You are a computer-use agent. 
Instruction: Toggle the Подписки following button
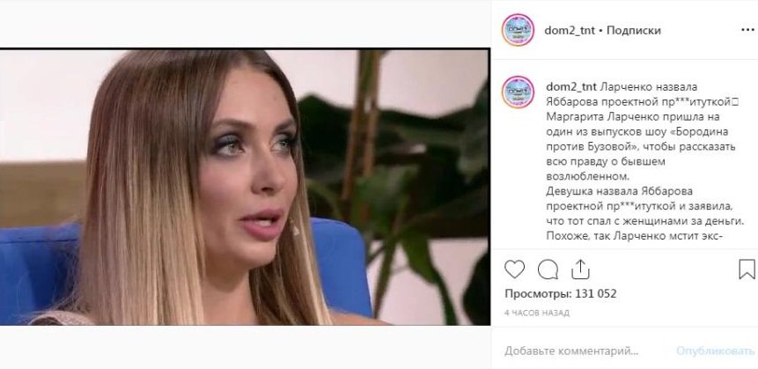coord(633,31)
